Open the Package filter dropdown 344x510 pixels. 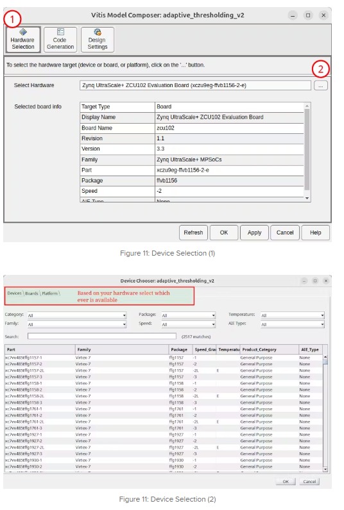tap(188, 315)
